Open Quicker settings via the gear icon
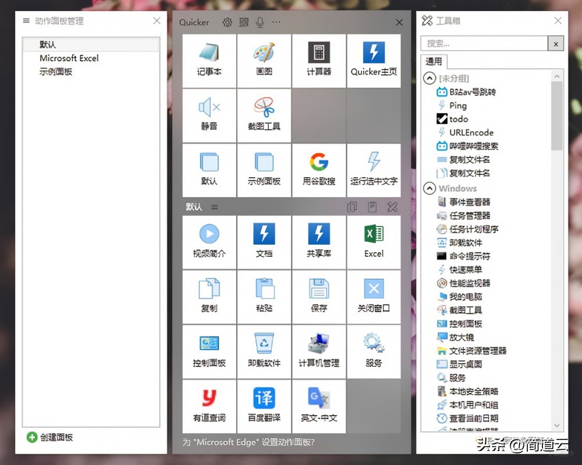The height and width of the screenshot is (465, 582). [227, 22]
